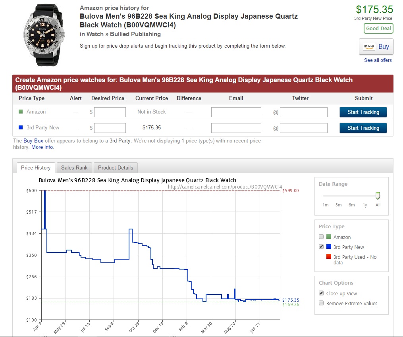Open the More info link

point(42,147)
